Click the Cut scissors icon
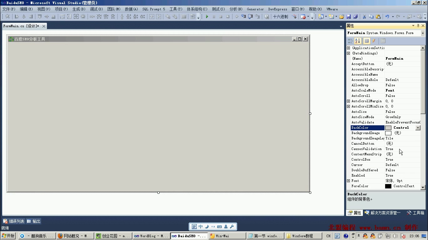428x240 pixels. [x=364, y=17]
